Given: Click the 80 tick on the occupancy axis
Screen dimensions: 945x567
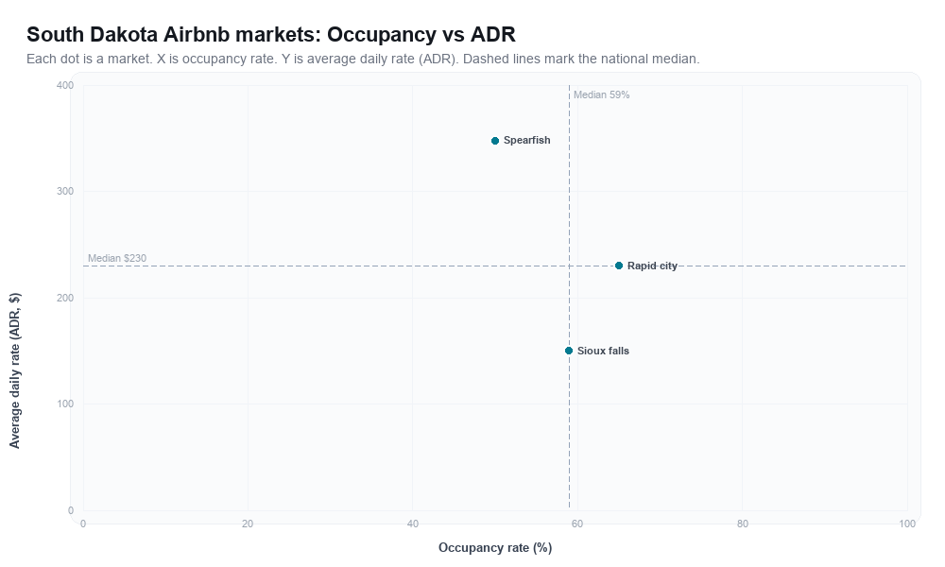Looking at the screenshot, I should tap(743, 524).
